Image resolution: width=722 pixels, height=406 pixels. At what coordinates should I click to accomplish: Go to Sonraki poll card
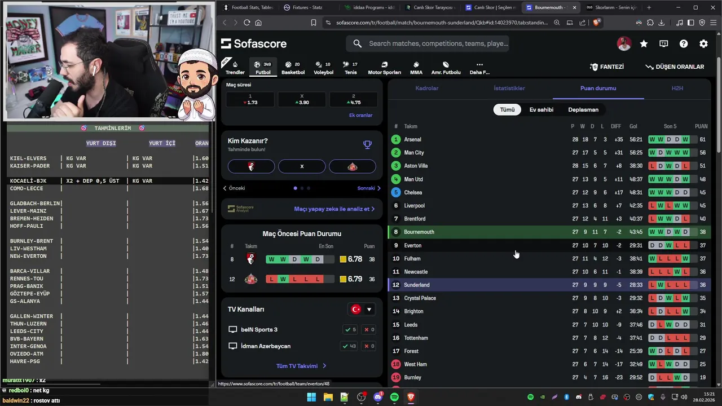(369, 188)
